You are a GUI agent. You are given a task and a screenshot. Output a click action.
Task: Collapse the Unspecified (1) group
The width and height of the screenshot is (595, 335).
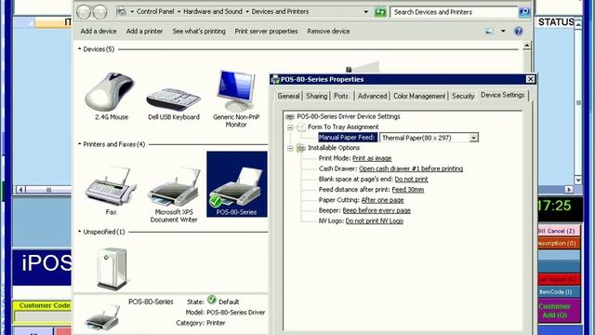79,232
